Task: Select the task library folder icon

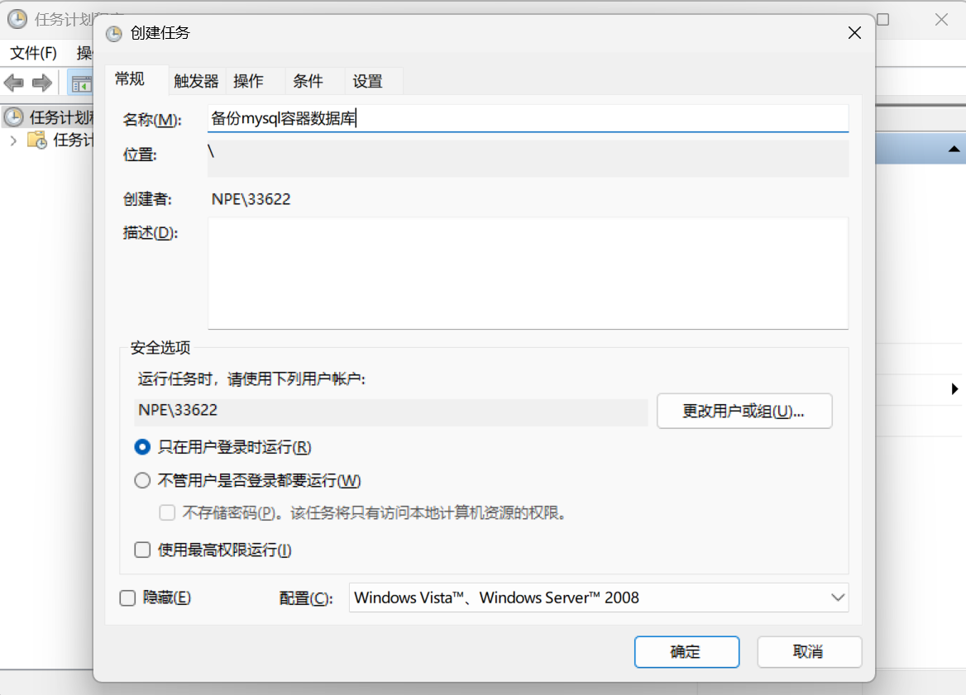Action: coord(37,140)
